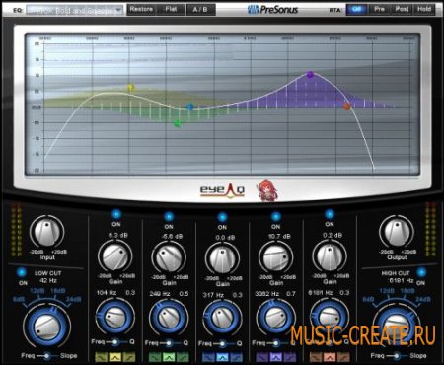Click Gain knob showing 10.7 dB
444x365 pixels.
(x=275, y=258)
